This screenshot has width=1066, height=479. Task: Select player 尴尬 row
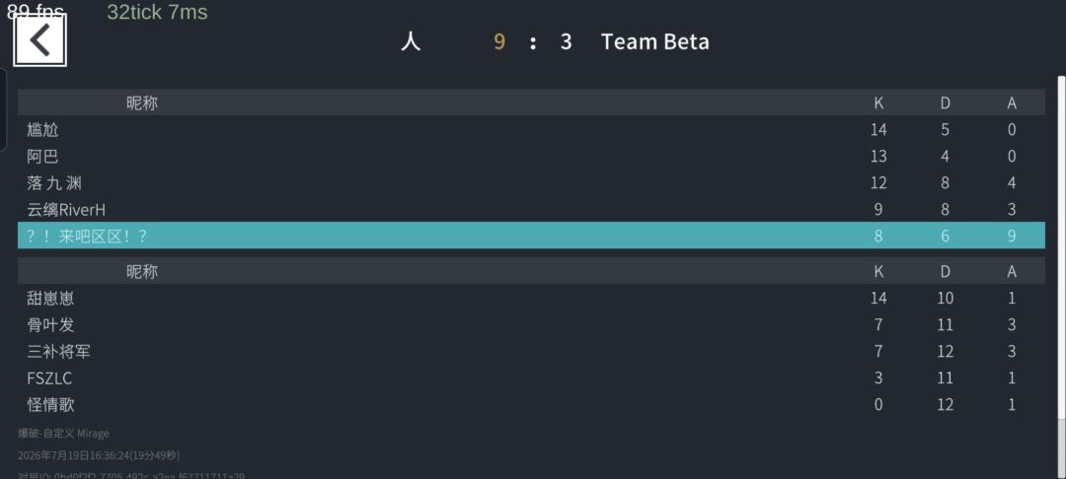coord(531,129)
